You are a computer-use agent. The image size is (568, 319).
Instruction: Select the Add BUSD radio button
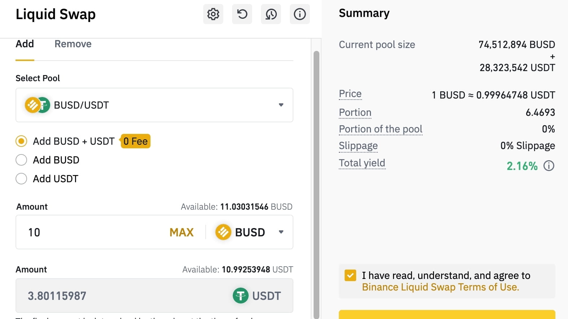point(21,160)
